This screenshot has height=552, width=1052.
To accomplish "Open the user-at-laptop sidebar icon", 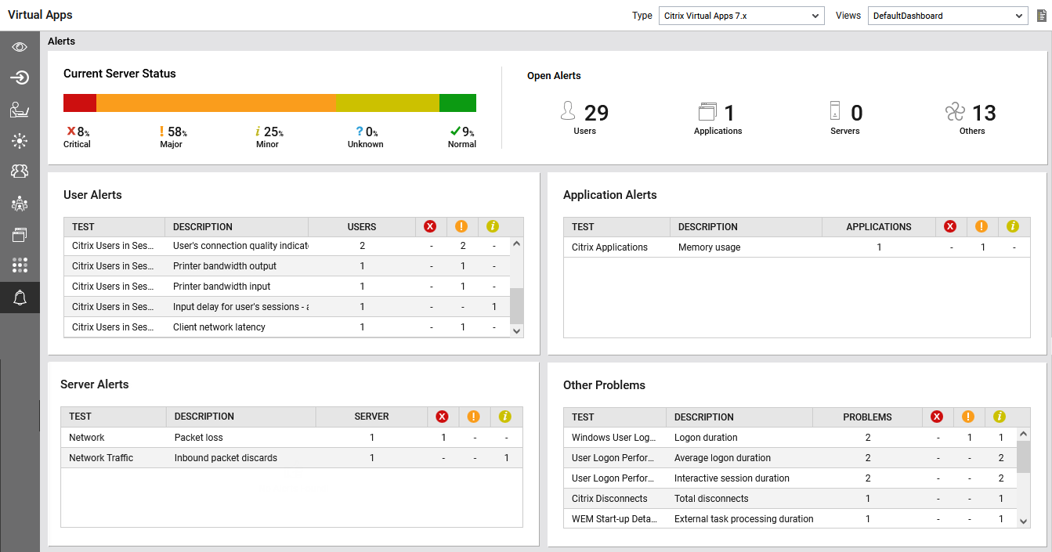I will pyautogui.click(x=20, y=110).
